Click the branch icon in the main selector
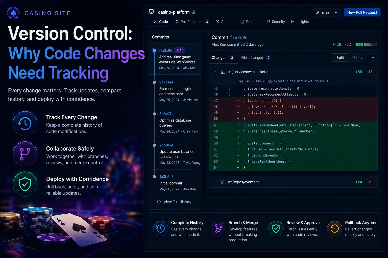Image resolution: width=388 pixels, height=258 pixels. 318,12
